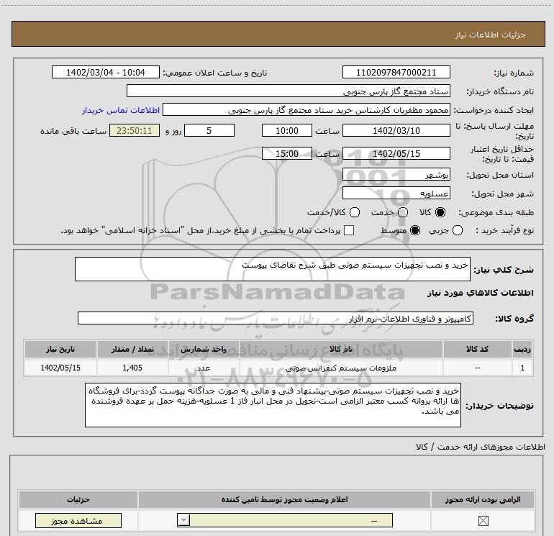
Task: Toggle the اسناد خزانه اسلامی payment checkbox
Action: pyautogui.click(x=349, y=230)
